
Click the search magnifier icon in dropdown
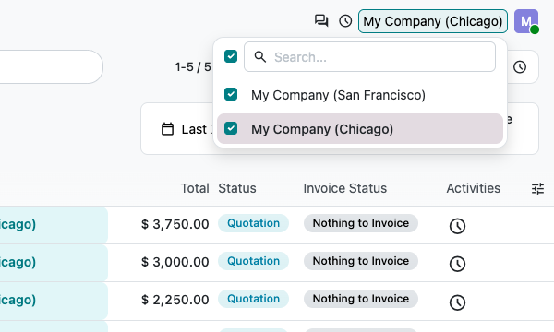pyautogui.click(x=260, y=57)
